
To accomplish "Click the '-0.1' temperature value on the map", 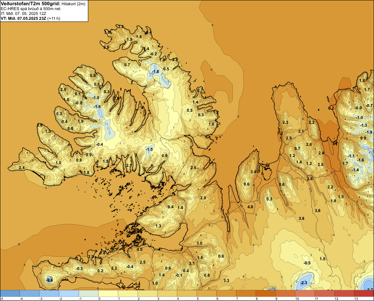I will tap(179, 275).
